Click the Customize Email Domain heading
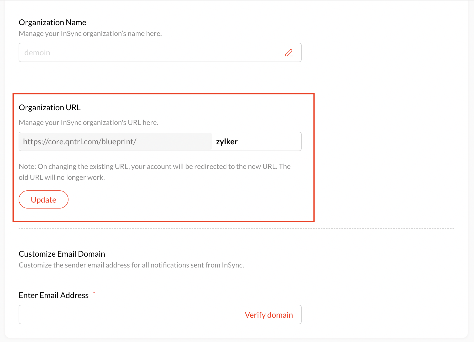 point(62,254)
